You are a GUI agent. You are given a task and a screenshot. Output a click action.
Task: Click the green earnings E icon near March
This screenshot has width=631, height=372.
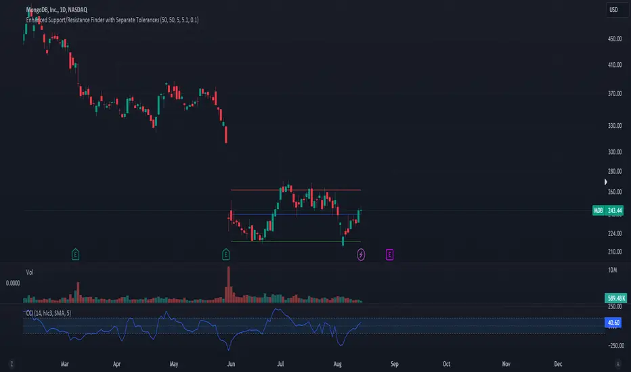click(x=75, y=254)
